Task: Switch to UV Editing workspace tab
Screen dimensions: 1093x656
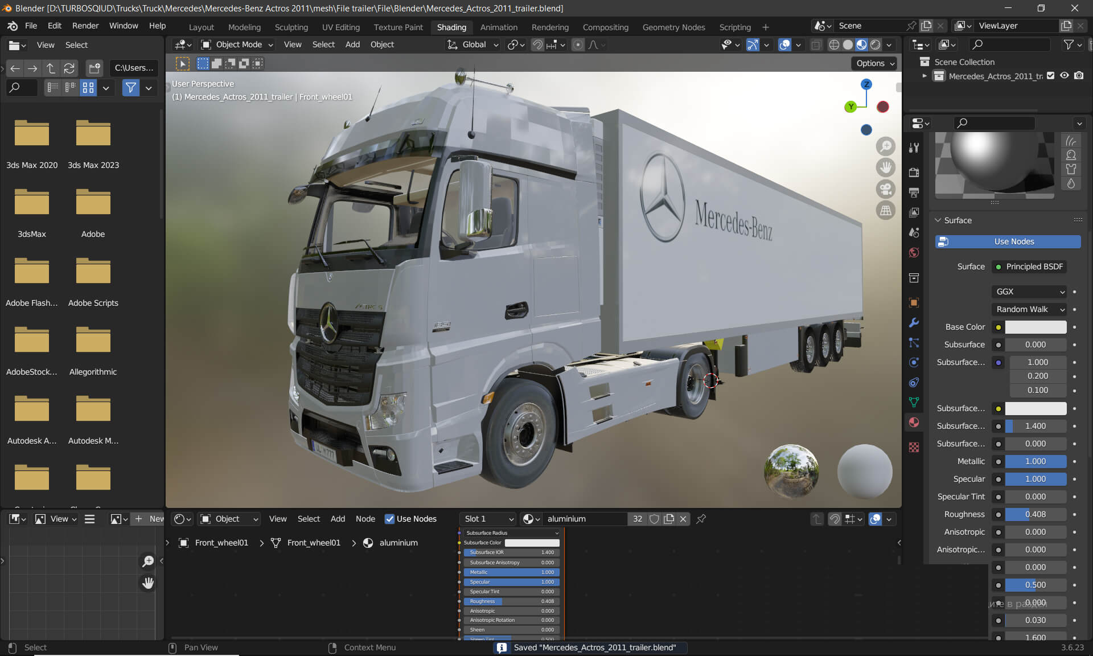Action: 340,27
